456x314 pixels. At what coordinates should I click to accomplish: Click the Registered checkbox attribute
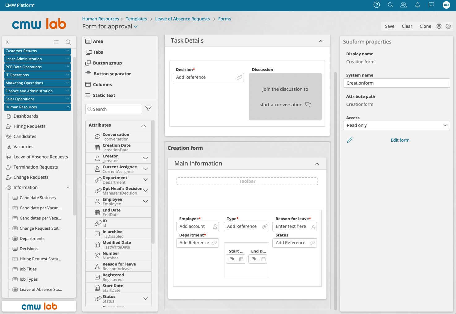[97, 277]
